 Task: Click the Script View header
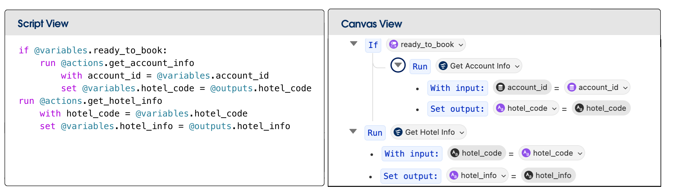coord(43,24)
